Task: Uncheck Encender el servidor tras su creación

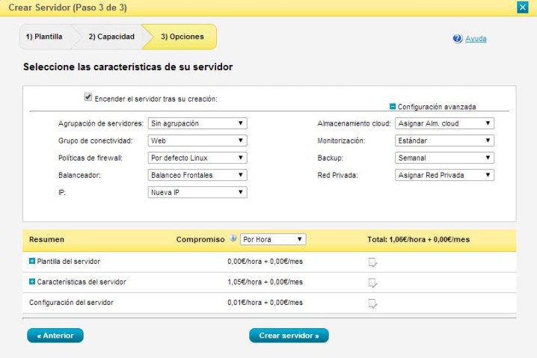Action: click(88, 97)
